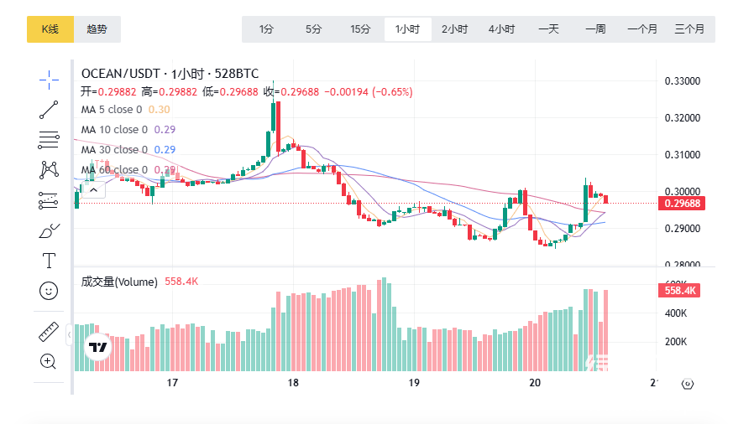Click the zoom in magnifier tool
This screenshot has height=424, width=754.
pyautogui.click(x=49, y=361)
